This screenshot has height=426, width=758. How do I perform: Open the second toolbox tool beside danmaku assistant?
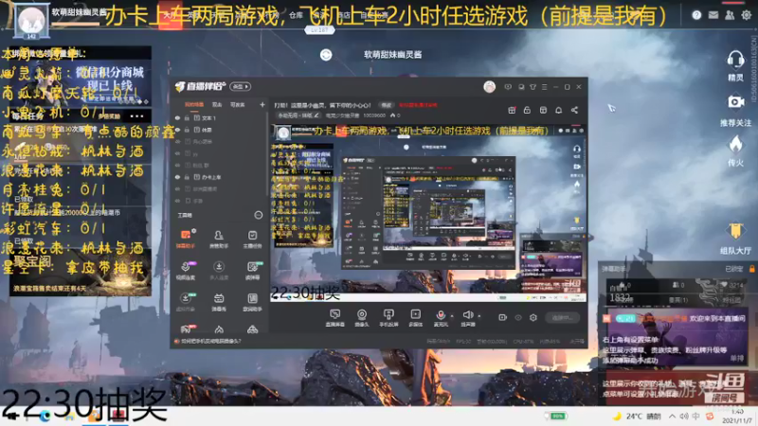219,239
